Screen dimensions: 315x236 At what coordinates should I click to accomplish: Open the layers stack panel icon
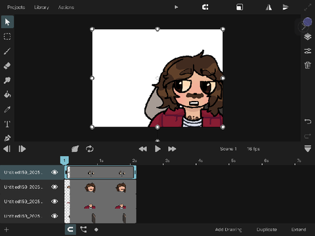click(308, 37)
